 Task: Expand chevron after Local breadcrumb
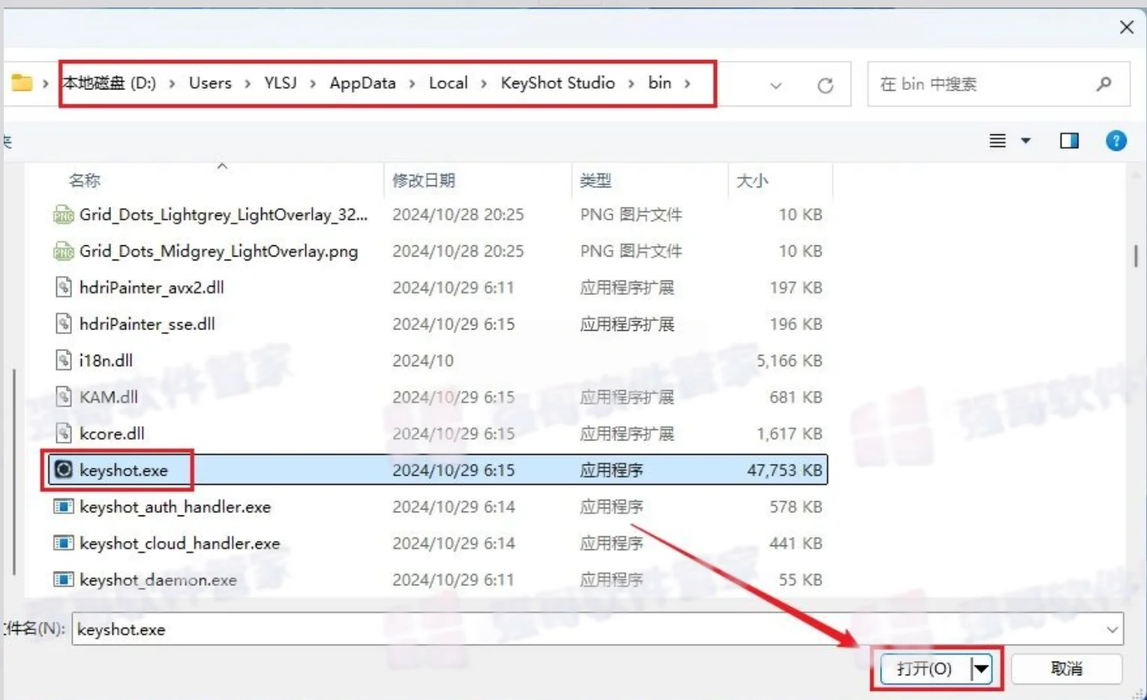(x=484, y=83)
